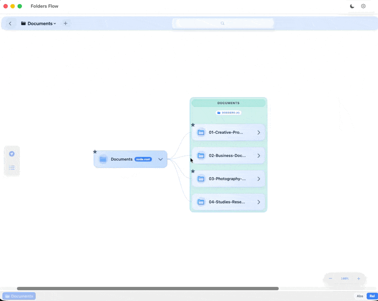This screenshot has height=301, width=378.
Task: Select the Documents tab at the bottom left
Action: [19, 296]
